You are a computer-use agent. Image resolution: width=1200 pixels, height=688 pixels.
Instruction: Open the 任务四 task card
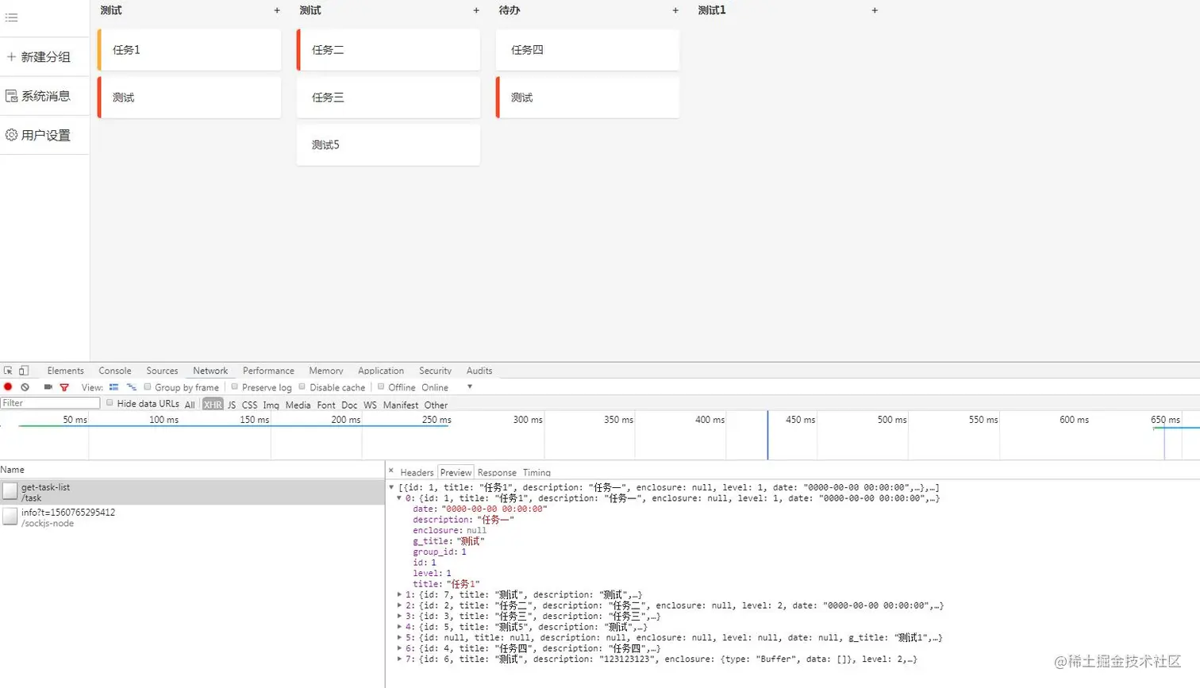[x=587, y=50]
